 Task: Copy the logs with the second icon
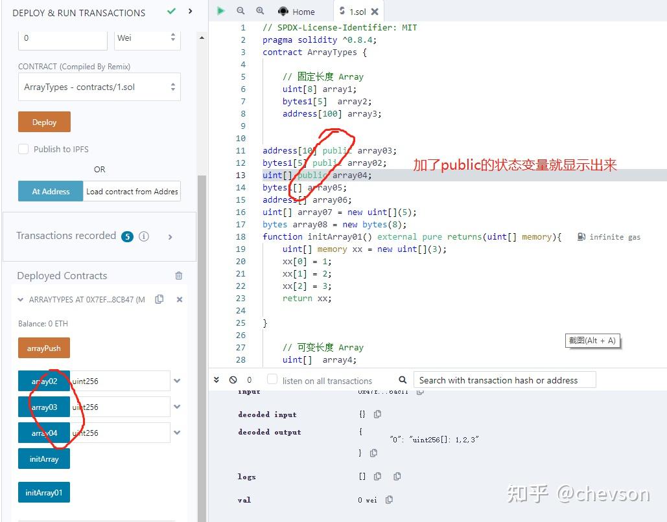[x=397, y=477]
